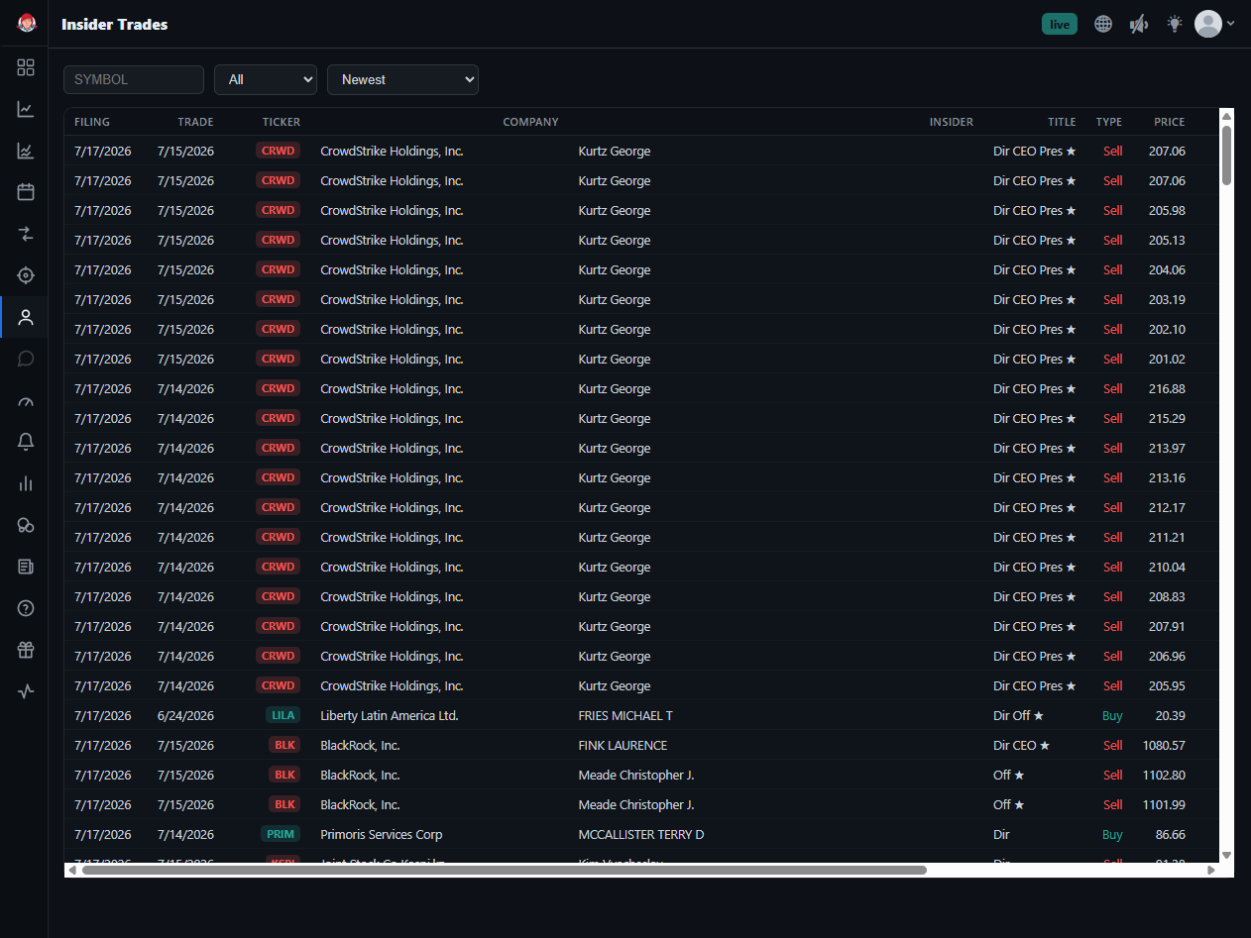Open the gift box sidebar icon
1251x938 pixels.
(x=26, y=650)
